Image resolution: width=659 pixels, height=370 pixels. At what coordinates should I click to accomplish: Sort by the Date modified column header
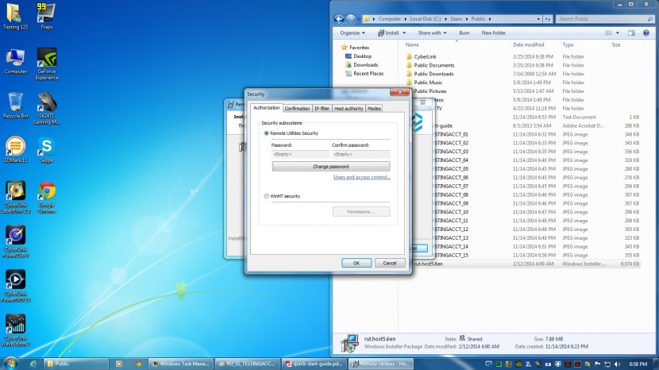528,44
